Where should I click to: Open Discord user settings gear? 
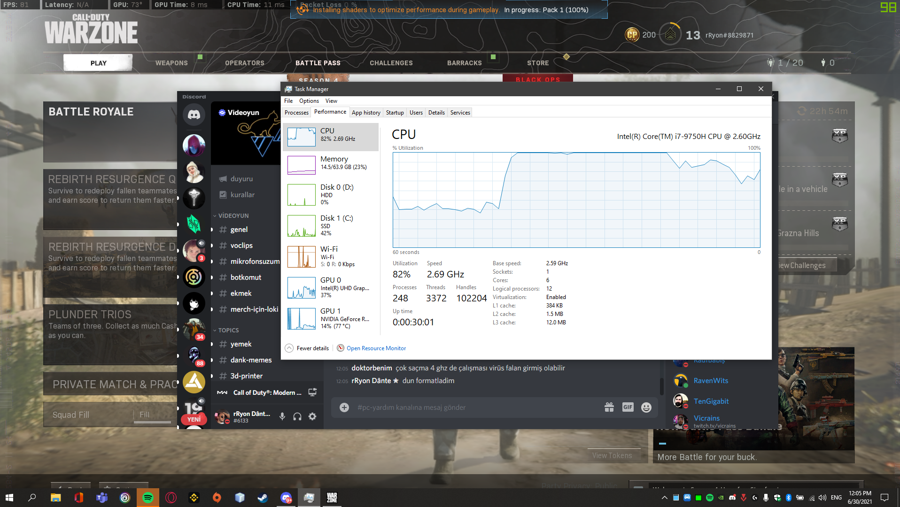tap(312, 416)
